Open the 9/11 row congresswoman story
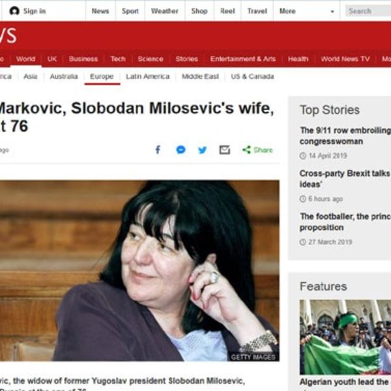391x391 pixels. pos(345,136)
